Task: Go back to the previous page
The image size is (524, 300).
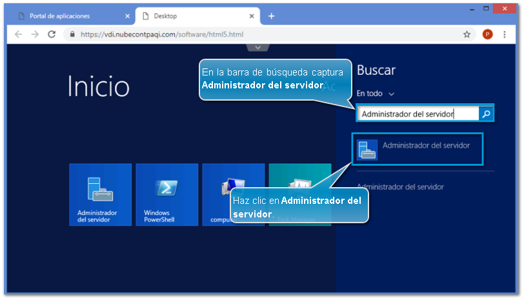Action: click(18, 34)
